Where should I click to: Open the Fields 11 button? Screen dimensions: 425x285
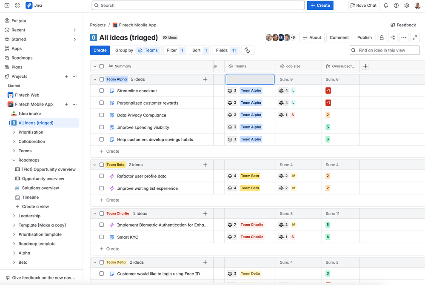click(x=226, y=50)
